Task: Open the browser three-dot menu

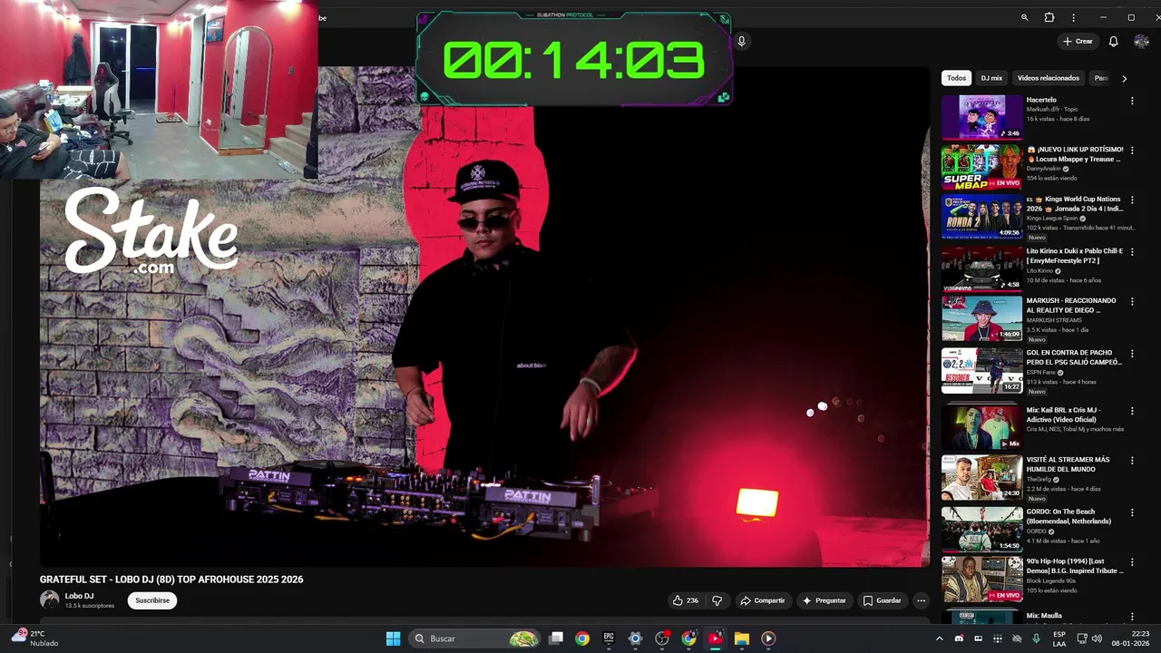Action: (1074, 17)
